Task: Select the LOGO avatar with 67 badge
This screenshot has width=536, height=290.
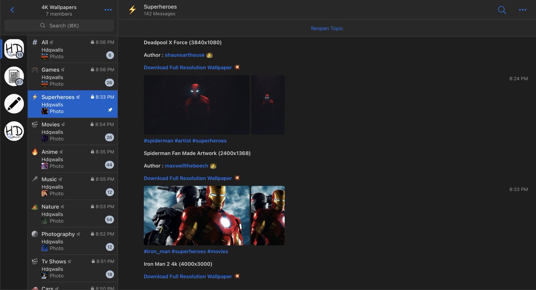Action: pos(14,76)
